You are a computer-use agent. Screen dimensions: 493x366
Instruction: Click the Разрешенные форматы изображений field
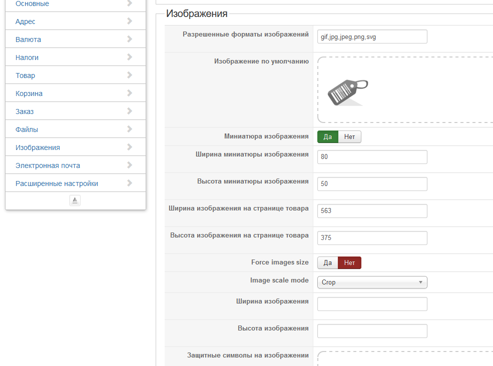click(x=372, y=36)
